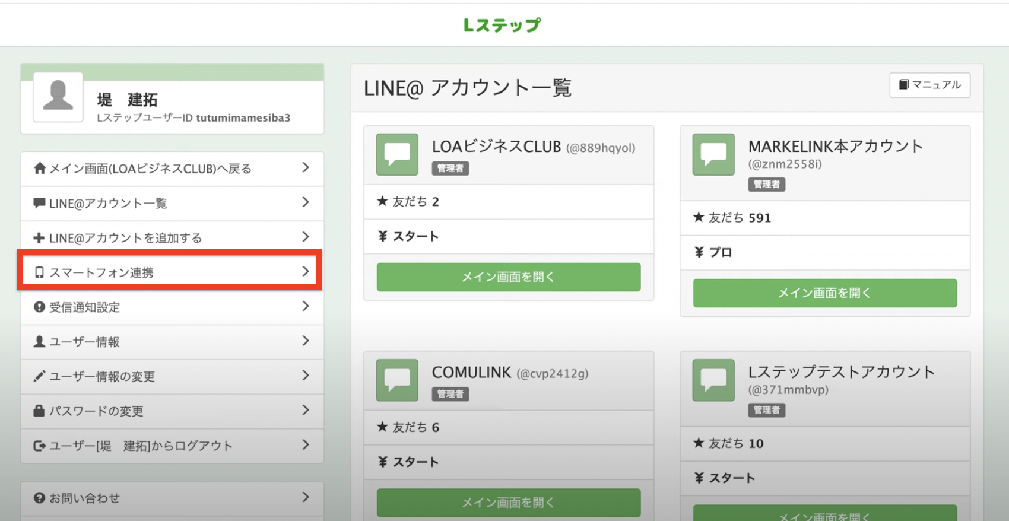Open 受信通知設定 menu item
1009x521 pixels.
click(172, 307)
